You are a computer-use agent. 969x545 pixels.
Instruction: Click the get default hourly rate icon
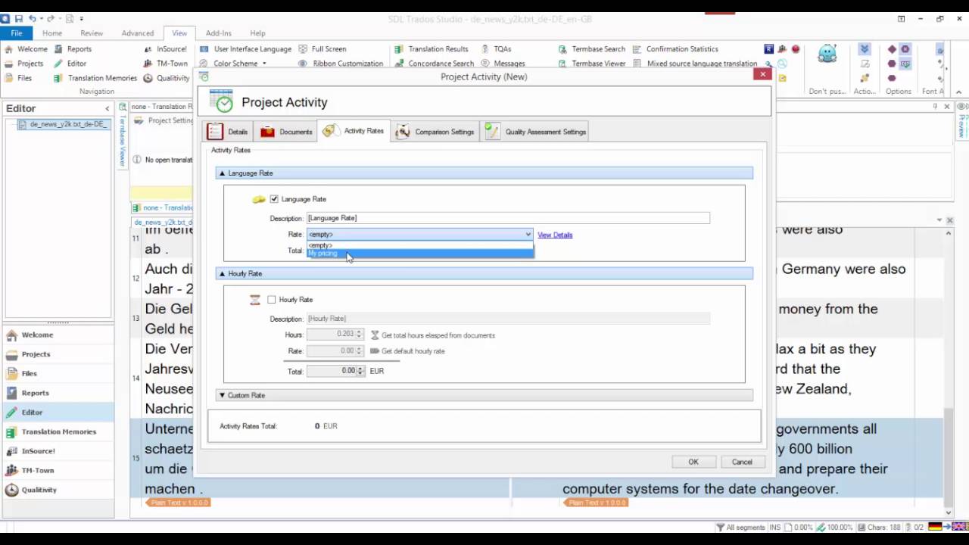point(374,351)
